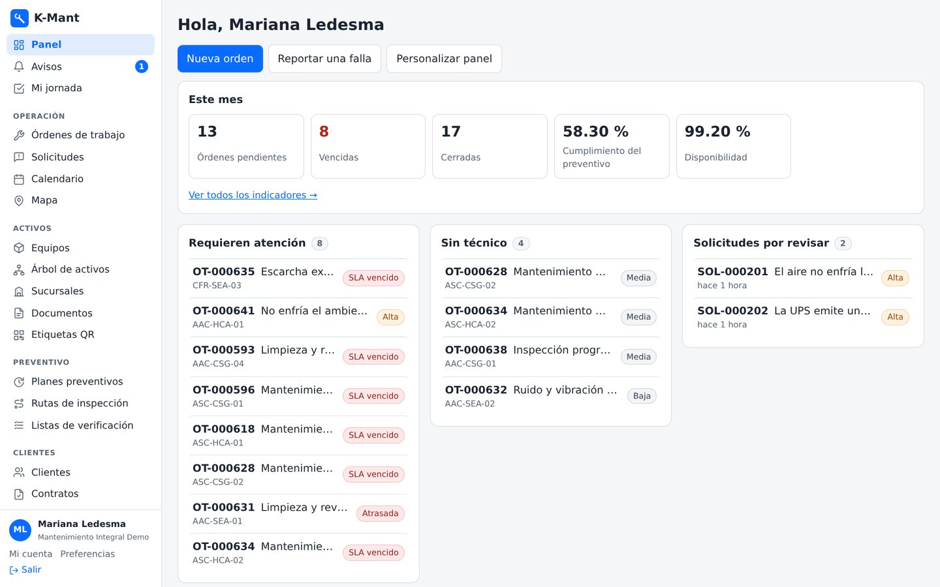Screen dimensions: 940x587
Task: Click the K-Mant wrench logo icon
Action: click(20, 18)
